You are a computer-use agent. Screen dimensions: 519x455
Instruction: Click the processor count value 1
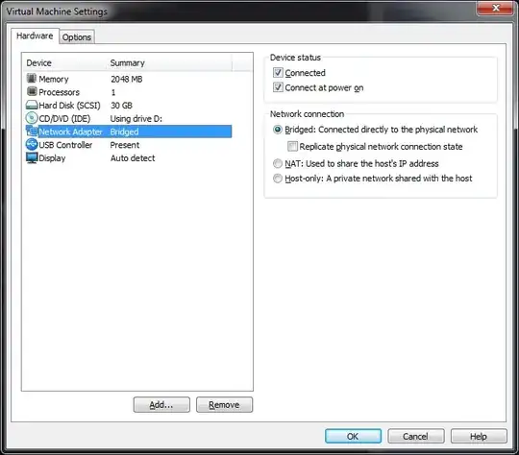coord(113,92)
